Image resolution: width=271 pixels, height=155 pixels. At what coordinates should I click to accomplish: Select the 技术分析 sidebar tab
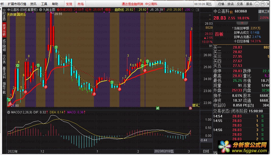tap(4, 30)
